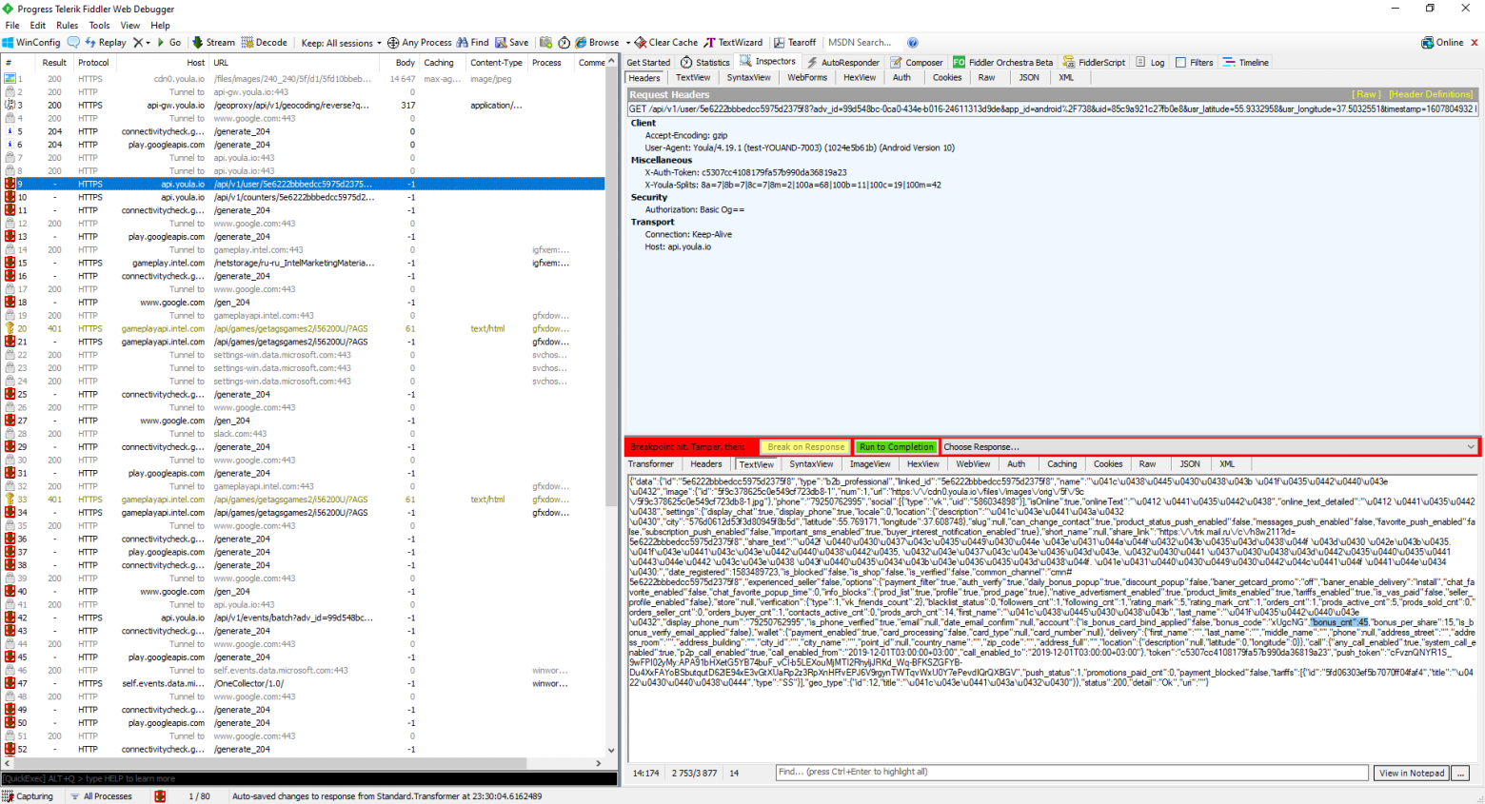Toggle the Decode option in the toolbar
Image resolution: width=1485 pixels, height=804 pixels.
(264, 43)
